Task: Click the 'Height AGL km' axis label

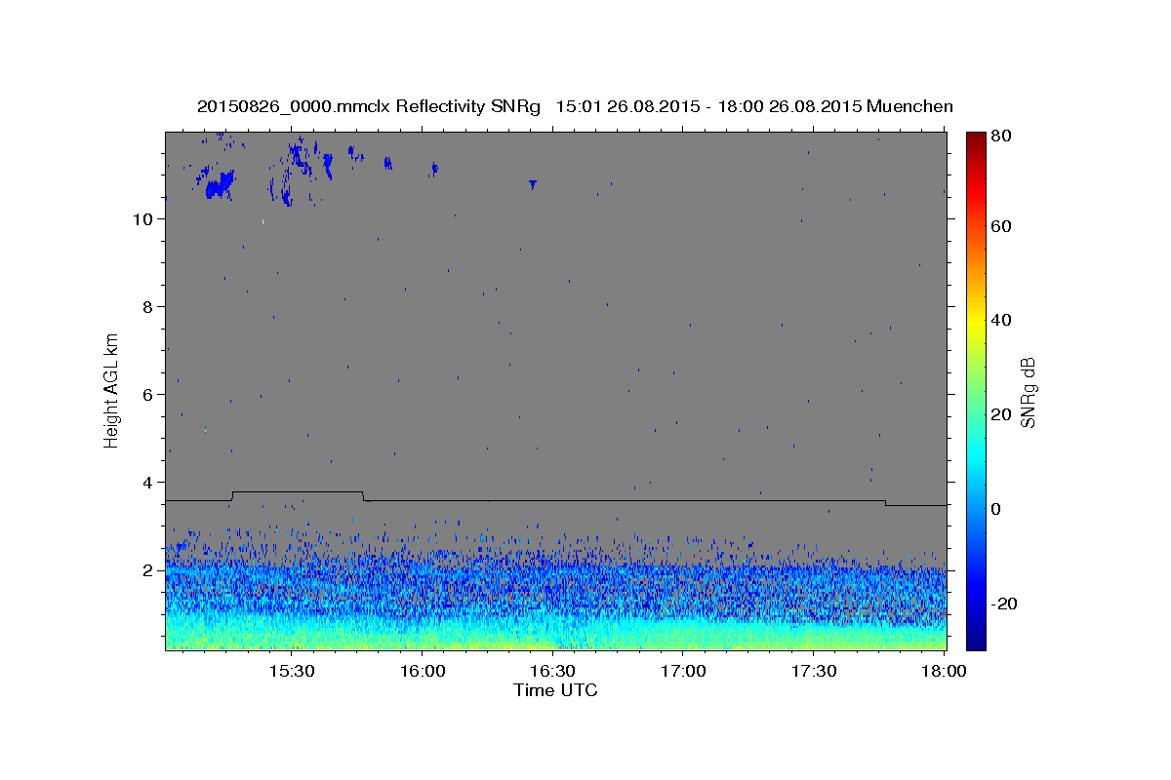Action: click(x=112, y=390)
